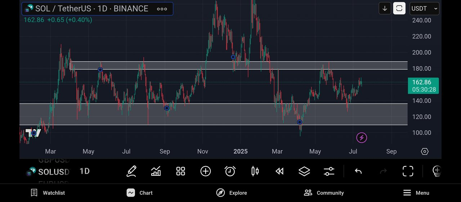Tap the greyed redo arrow icon
The width and height of the screenshot is (461, 202).
[x=383, y=171]
